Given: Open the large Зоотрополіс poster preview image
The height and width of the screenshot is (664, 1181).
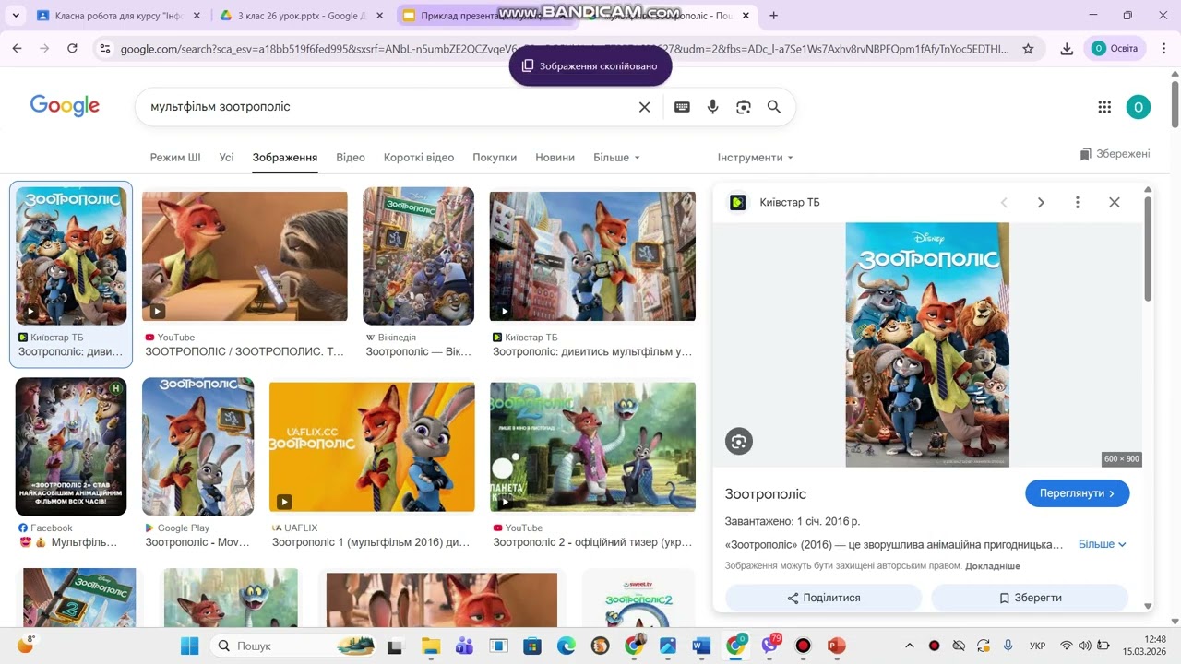Looking at the screenshot, I should click(x=927, y=345).
